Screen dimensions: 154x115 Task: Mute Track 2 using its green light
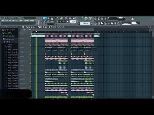click(30, 41)
